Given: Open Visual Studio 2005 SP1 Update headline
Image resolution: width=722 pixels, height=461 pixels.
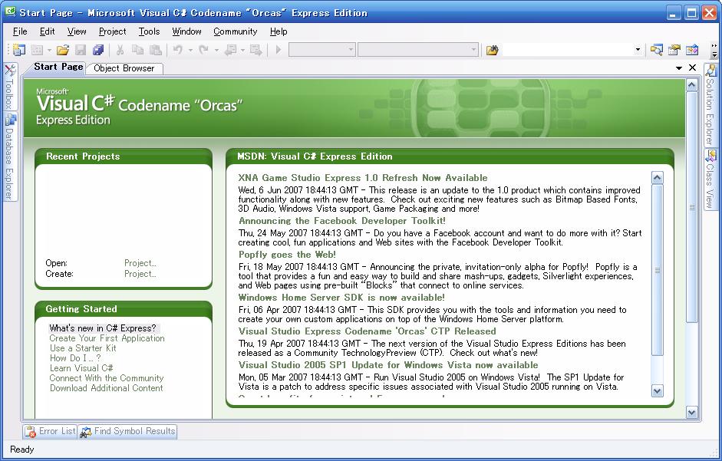Looking at the screenshot, I should (388, 365).
